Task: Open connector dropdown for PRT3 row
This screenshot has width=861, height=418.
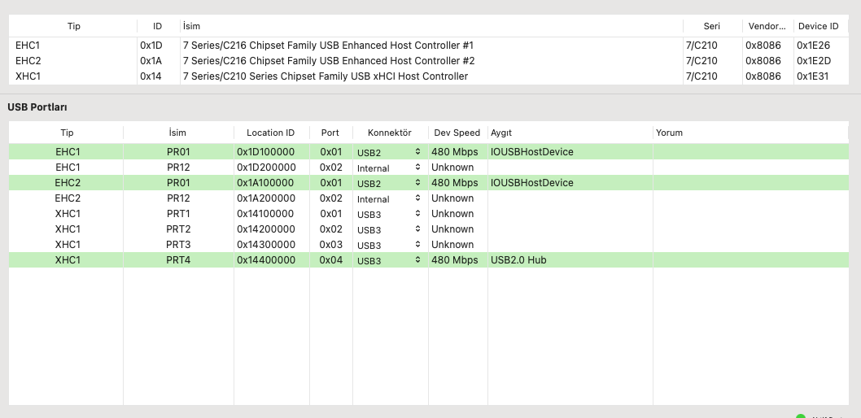Action: [x=389, y=245]
